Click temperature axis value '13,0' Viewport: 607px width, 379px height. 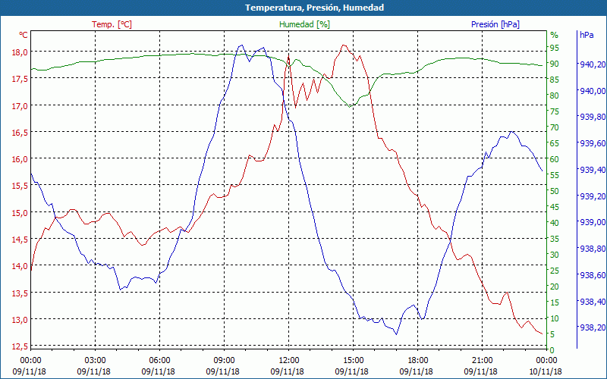click(x=20, y=320)
